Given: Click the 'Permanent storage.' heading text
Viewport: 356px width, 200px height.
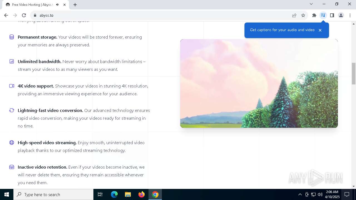Looking at the screenshot, I should (38, 37).
